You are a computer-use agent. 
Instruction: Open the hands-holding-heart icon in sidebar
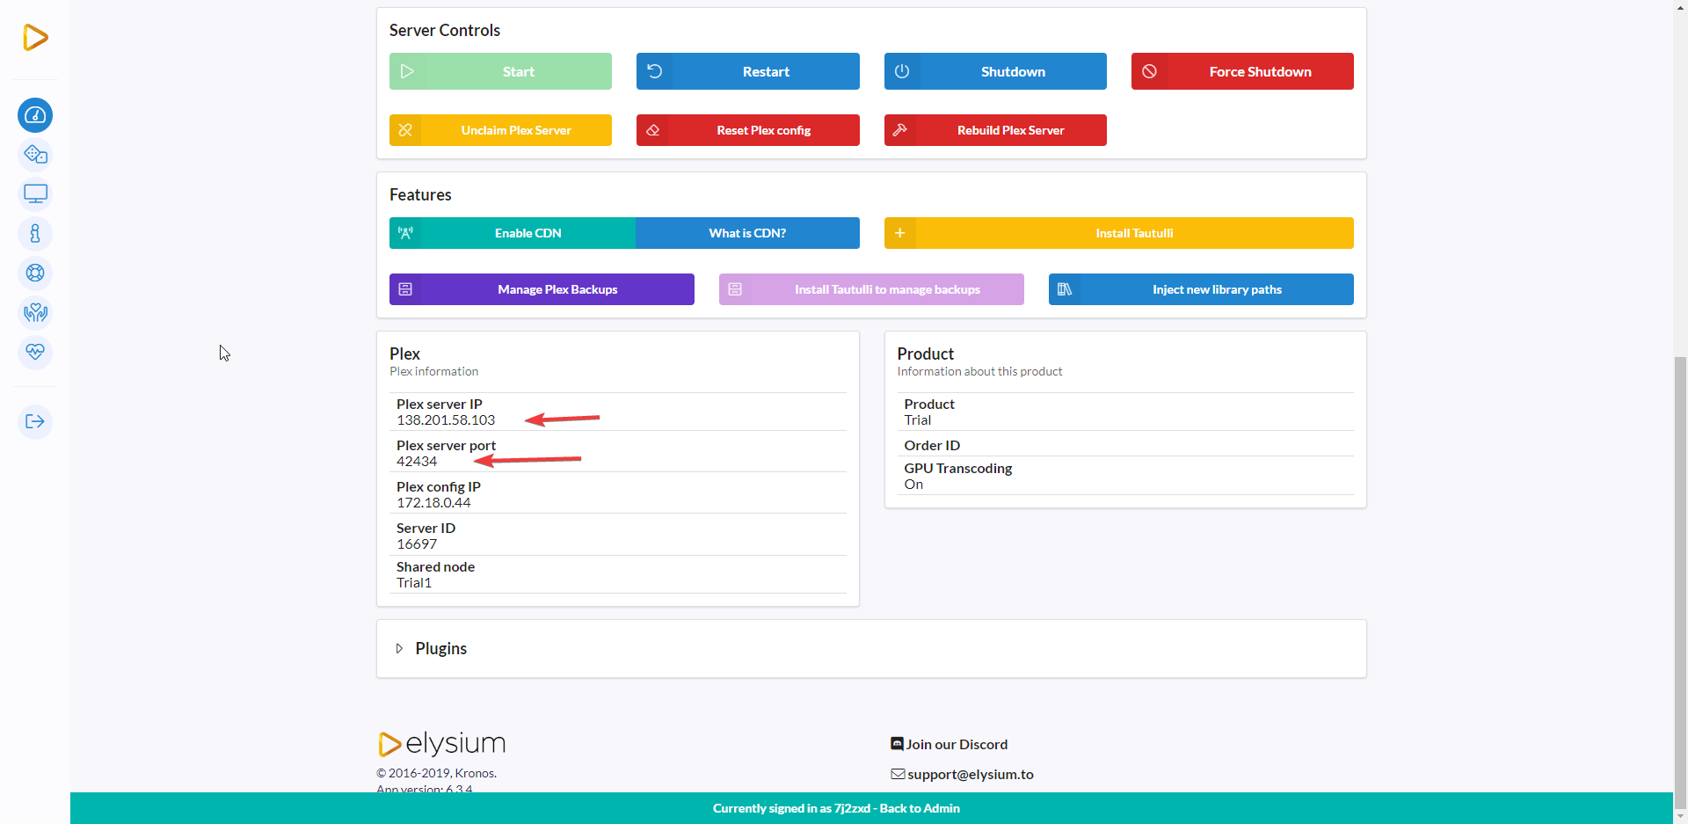(x=35, y=313)
